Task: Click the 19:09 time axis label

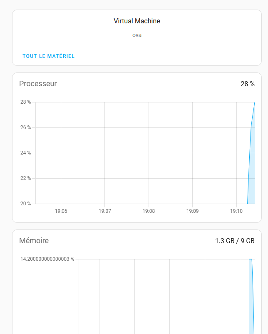Action: [x=192, y=211]
